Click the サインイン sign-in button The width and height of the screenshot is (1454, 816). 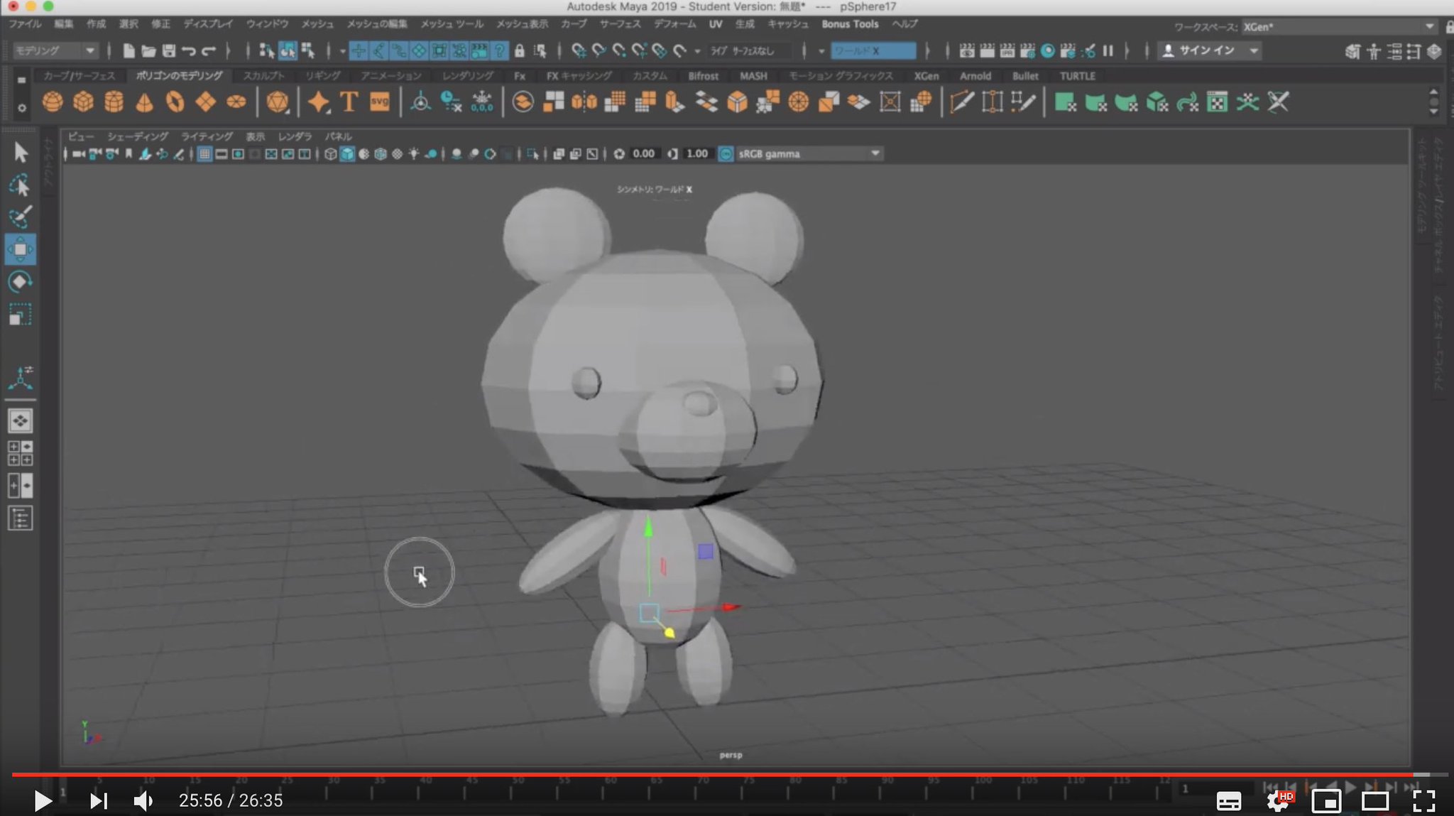pyautogui.click(x=1208, y=51)
